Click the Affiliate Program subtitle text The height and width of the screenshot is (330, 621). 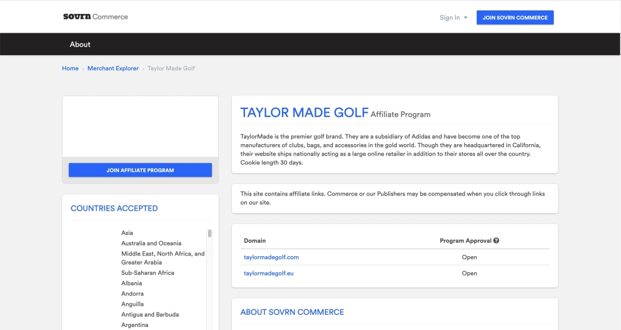click(x=400, y=114)
